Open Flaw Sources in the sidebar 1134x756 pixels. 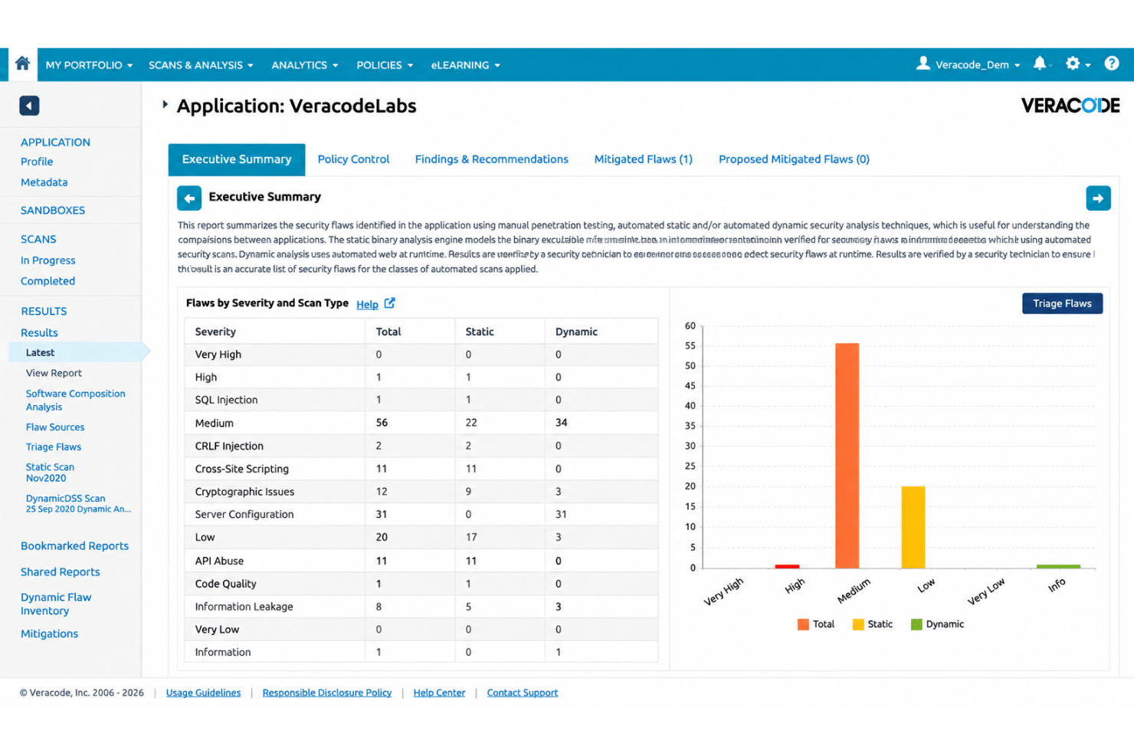pyautogui.click(x=55, y=427)
